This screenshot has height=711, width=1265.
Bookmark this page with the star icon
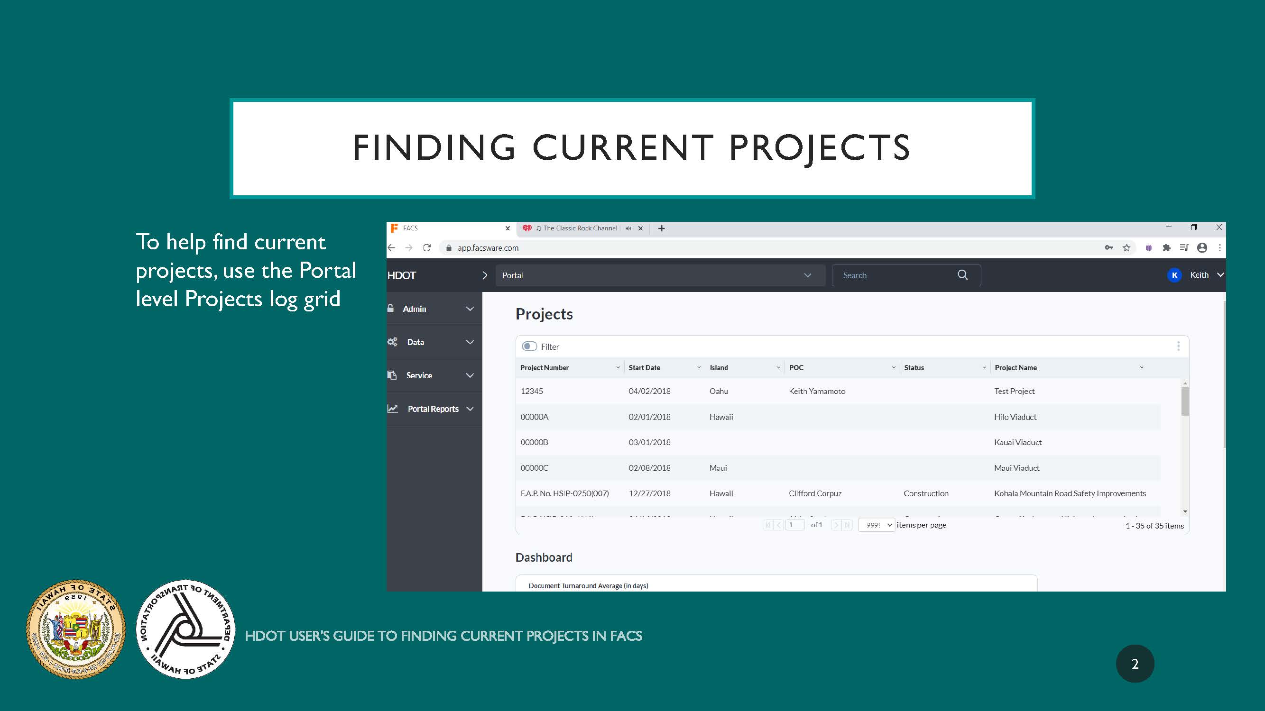1126,248
